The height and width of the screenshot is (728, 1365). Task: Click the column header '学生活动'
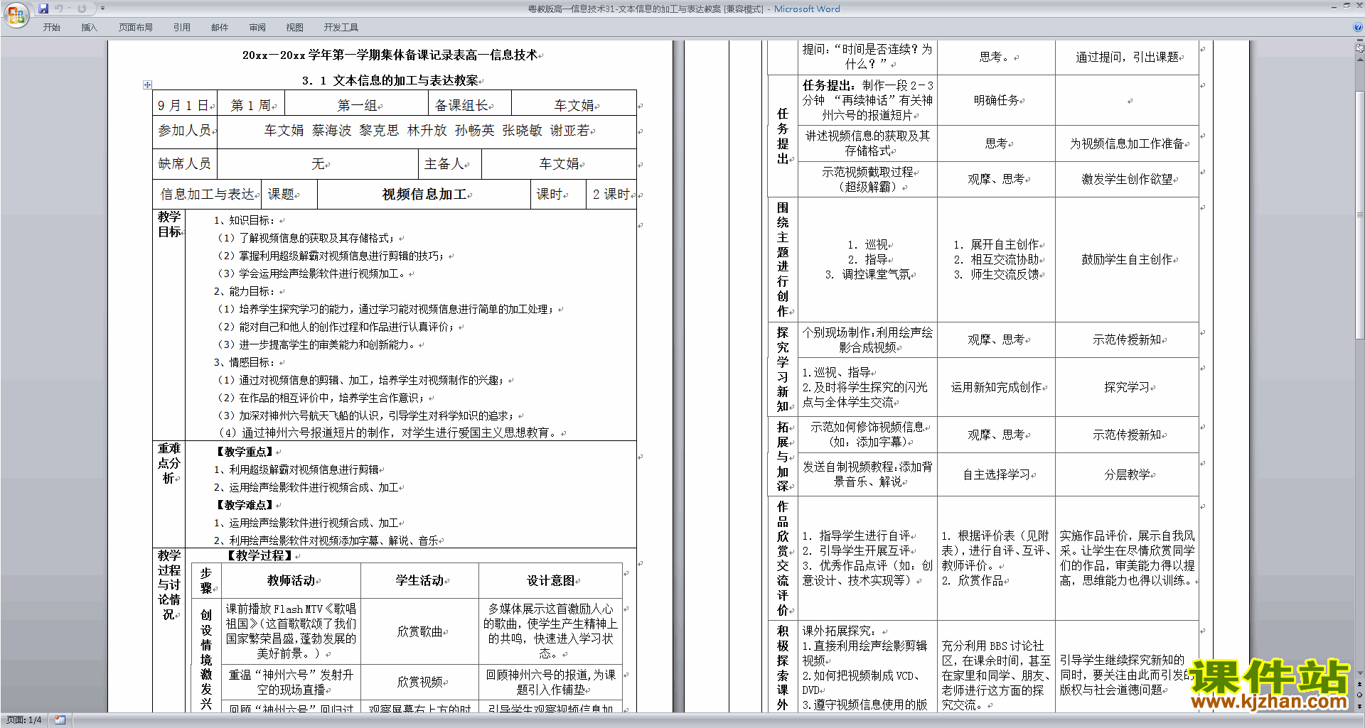(x=420, y=580)
